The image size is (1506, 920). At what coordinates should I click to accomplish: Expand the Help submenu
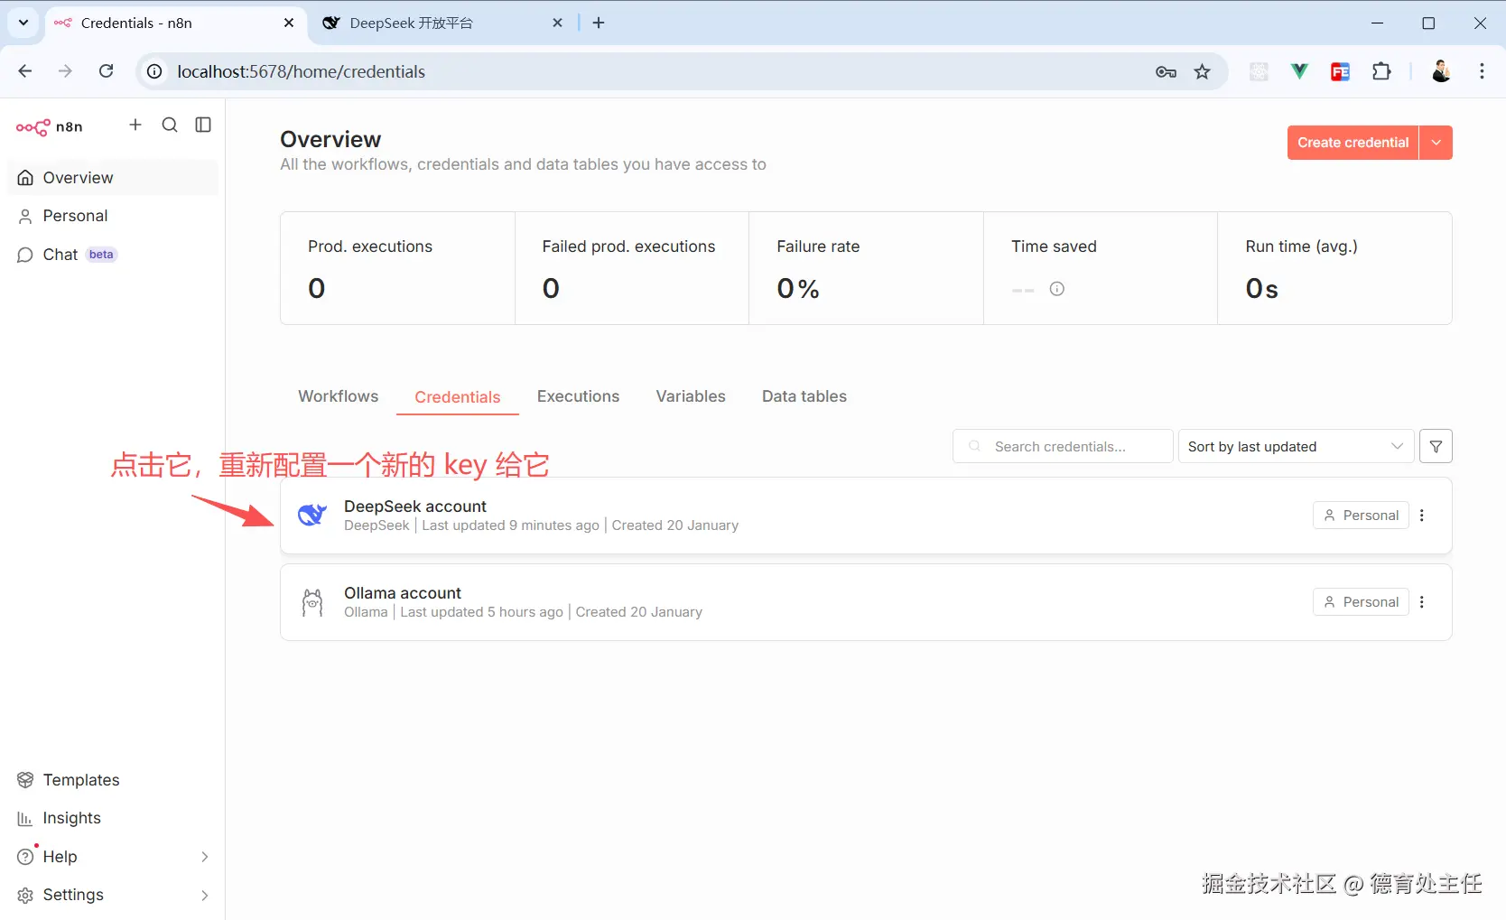coord(204,857)
